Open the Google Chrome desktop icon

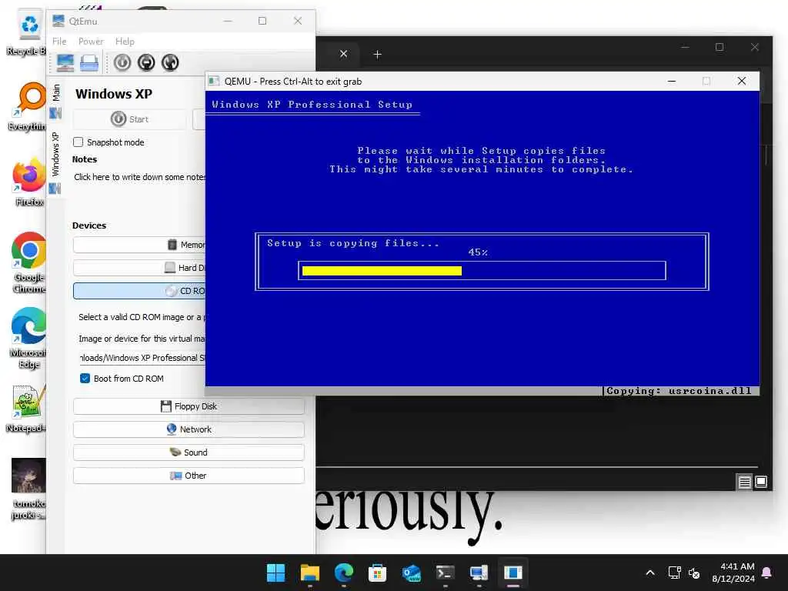(x=29, y=262)
